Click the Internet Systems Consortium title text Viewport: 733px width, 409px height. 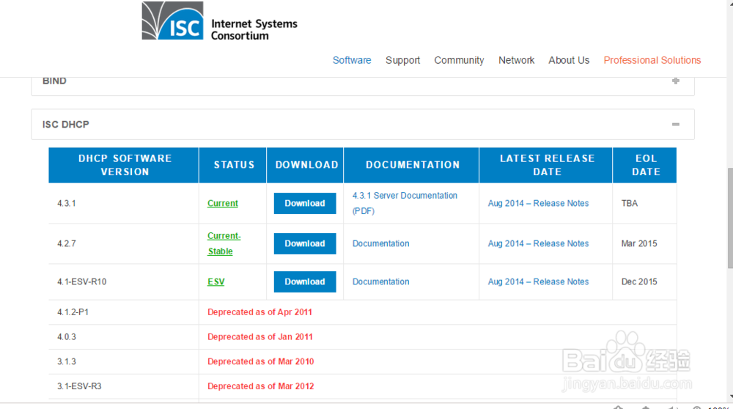pos(254,29)
